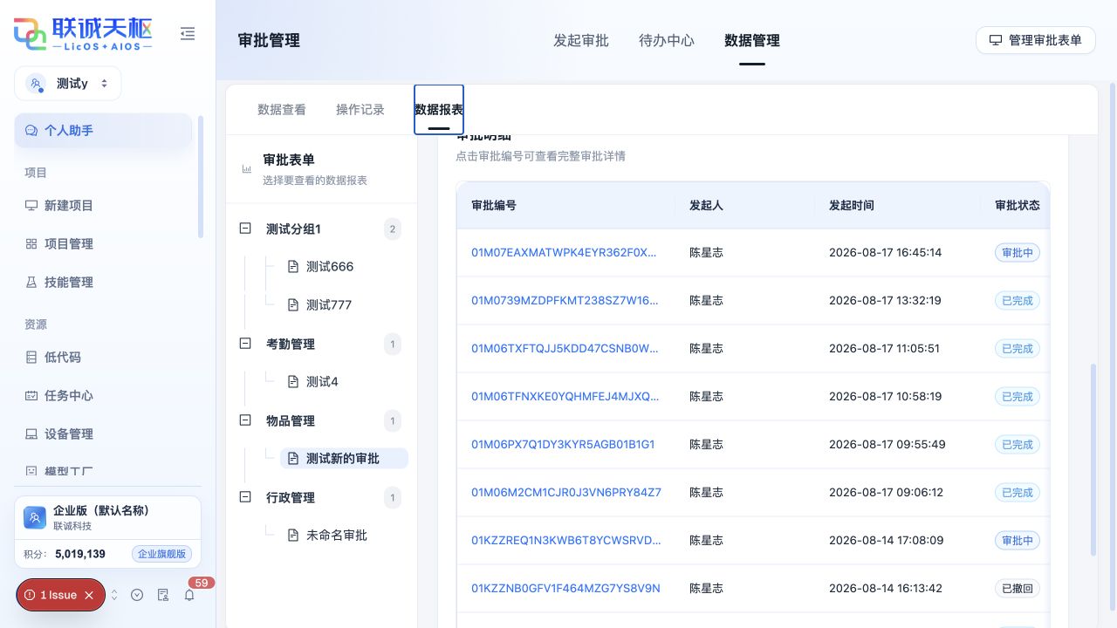Open 新建项目 in the sidebar

coord(103,206)
